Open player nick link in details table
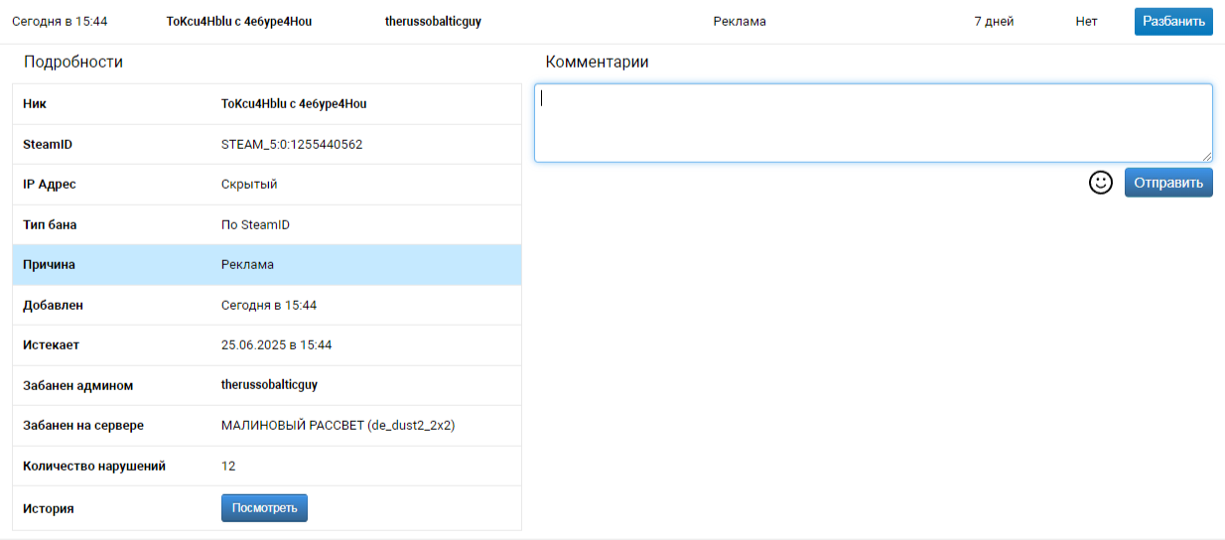1225x540 pixels. [x=294, y=103]
